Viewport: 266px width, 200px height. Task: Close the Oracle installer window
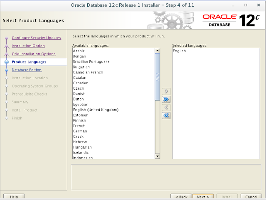(259, 5)
